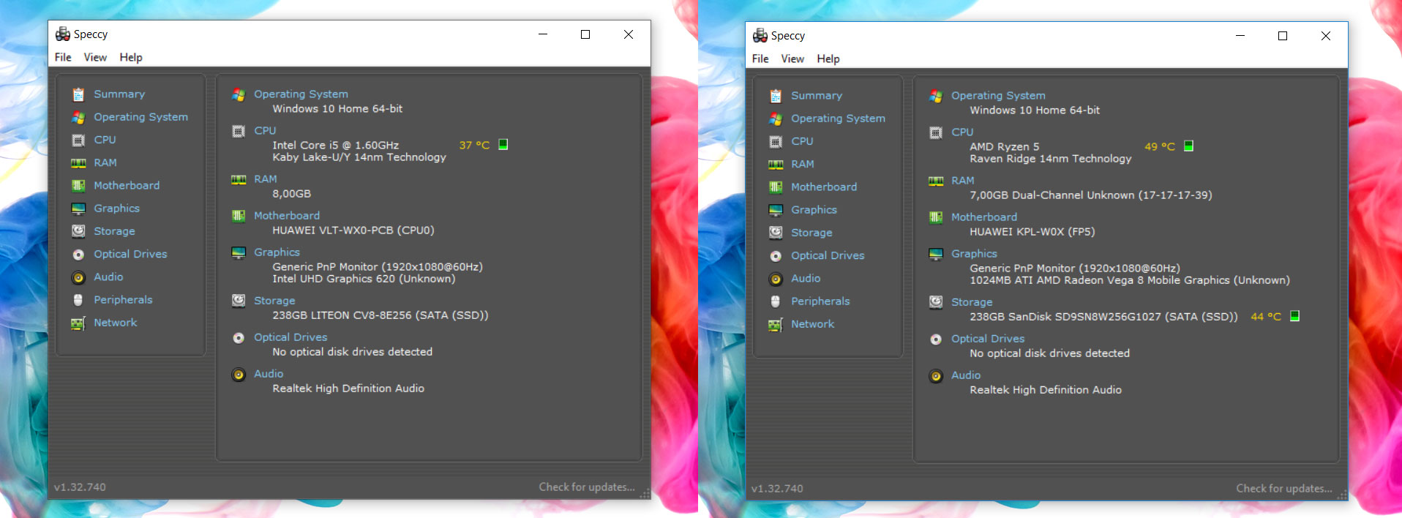1402x518 pixels.
Task: Click "Check for updates..." in right Speccy window
Action: [x=1283, y=488]
